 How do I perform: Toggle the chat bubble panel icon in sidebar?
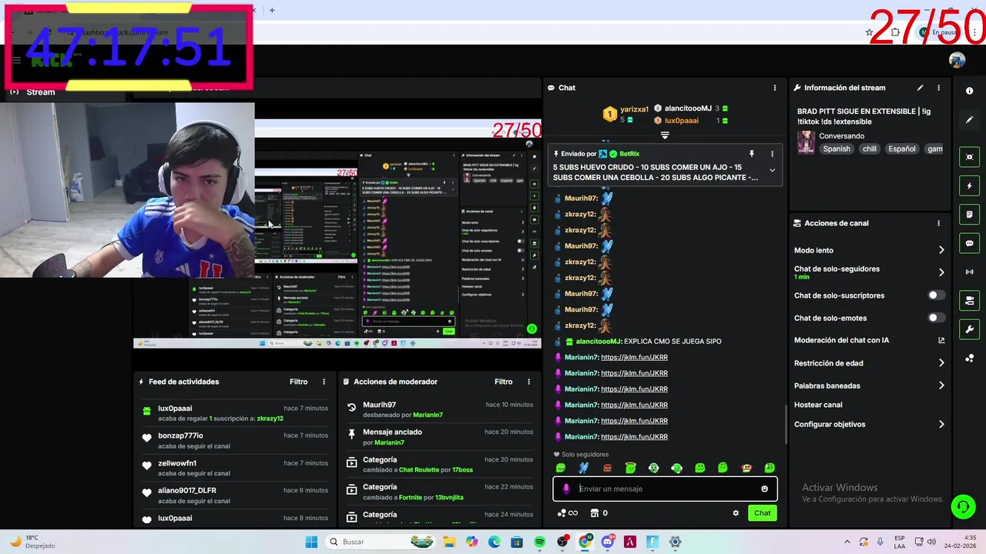969,243
